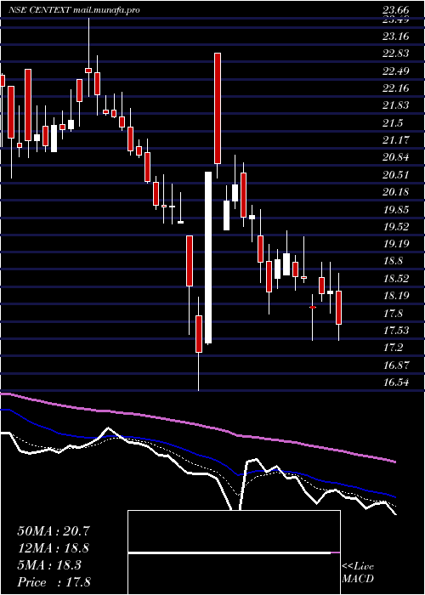Click the 12MA : 18.8 readout

tap(54, 548)
